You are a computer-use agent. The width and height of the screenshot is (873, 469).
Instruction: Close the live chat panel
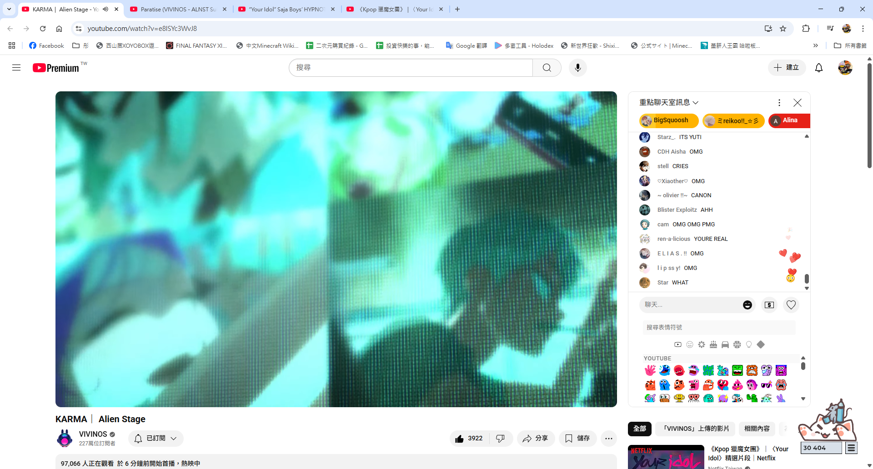[x=798, y=103]
